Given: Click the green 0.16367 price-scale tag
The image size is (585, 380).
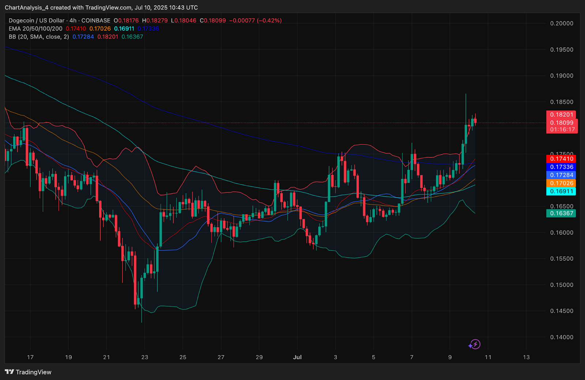Looking at the screenshot, I should coord(561,213).
